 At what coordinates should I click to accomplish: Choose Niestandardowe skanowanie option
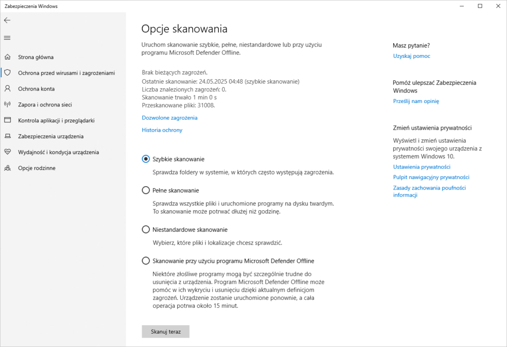146,230
